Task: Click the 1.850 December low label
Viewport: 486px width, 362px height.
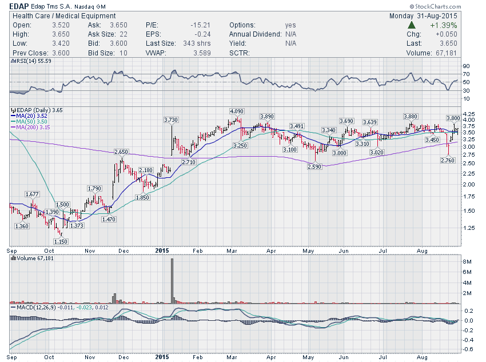Action: pyautogui.click(x=142, y=197)
